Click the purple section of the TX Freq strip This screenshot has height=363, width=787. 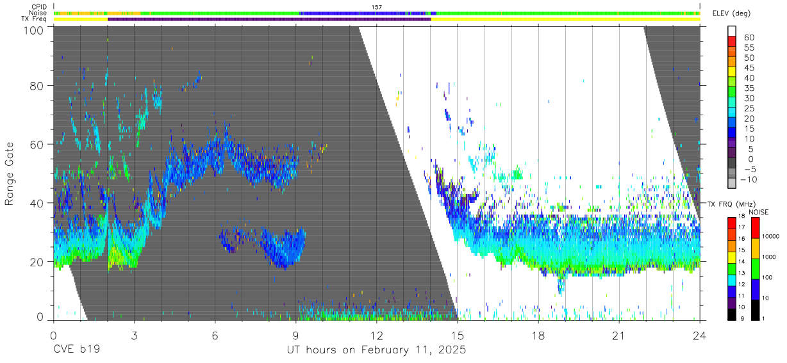[269, 19]
